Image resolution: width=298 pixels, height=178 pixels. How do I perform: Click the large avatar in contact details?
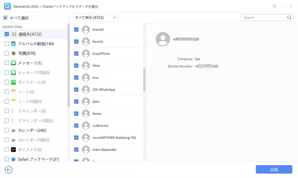[x=163, y=39]
